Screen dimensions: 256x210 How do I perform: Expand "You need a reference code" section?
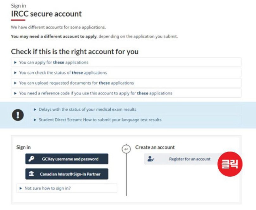pyautogui.click(x=95, y=93)
